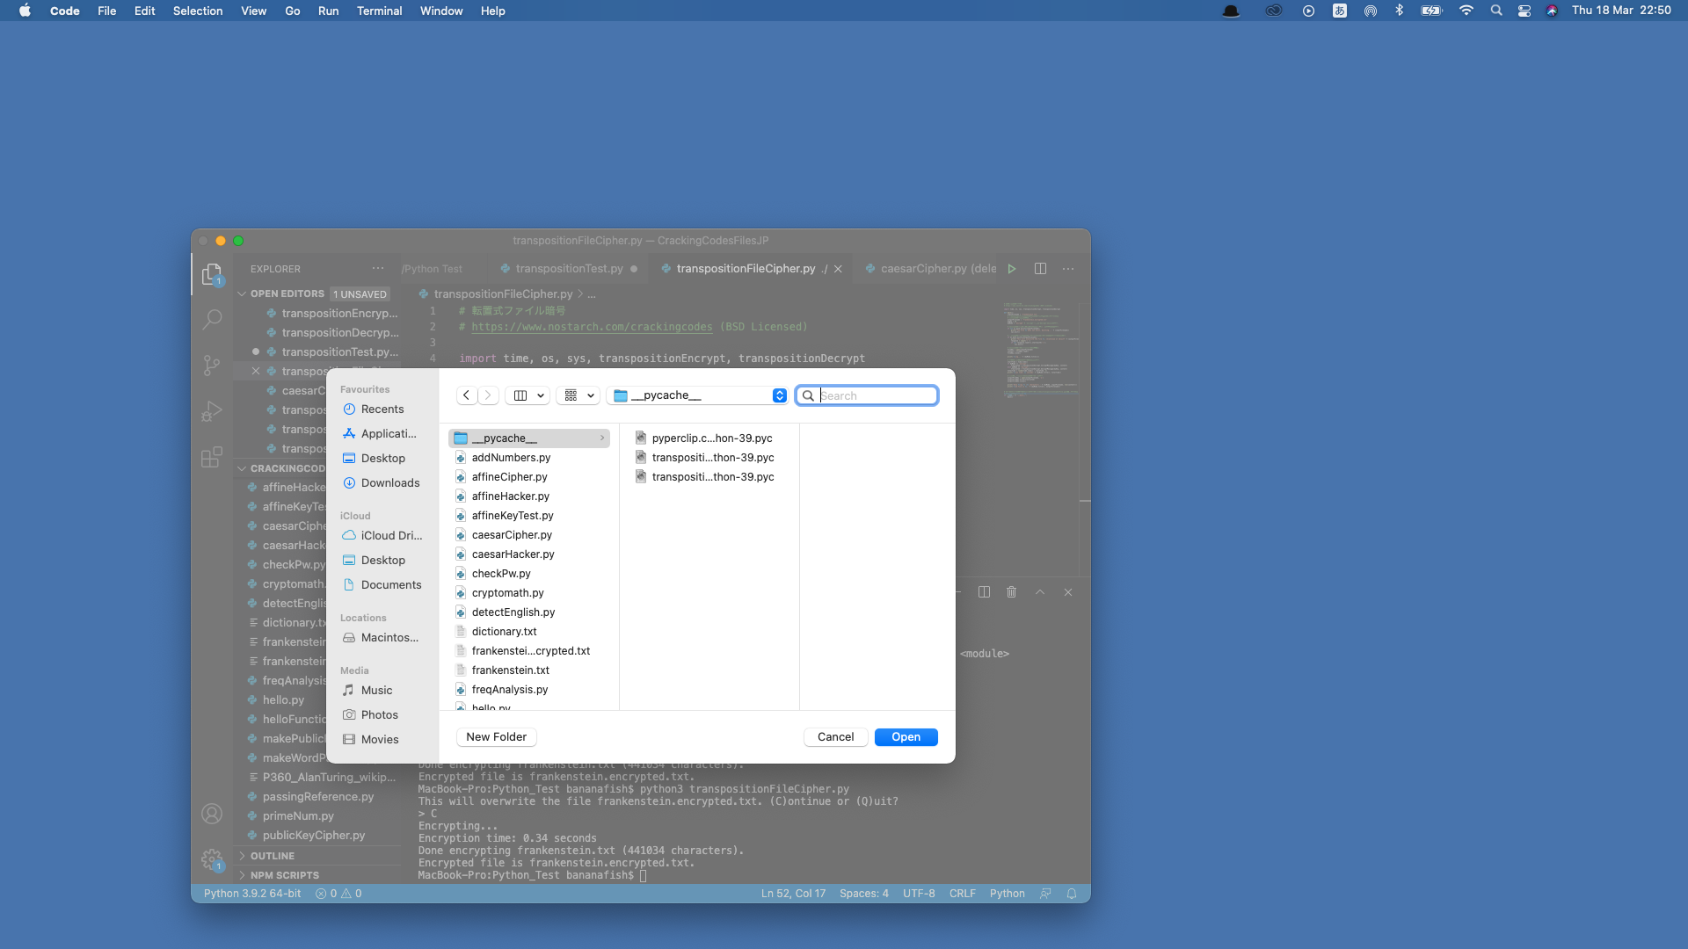Open the Explorer view in activity bar

212,275
